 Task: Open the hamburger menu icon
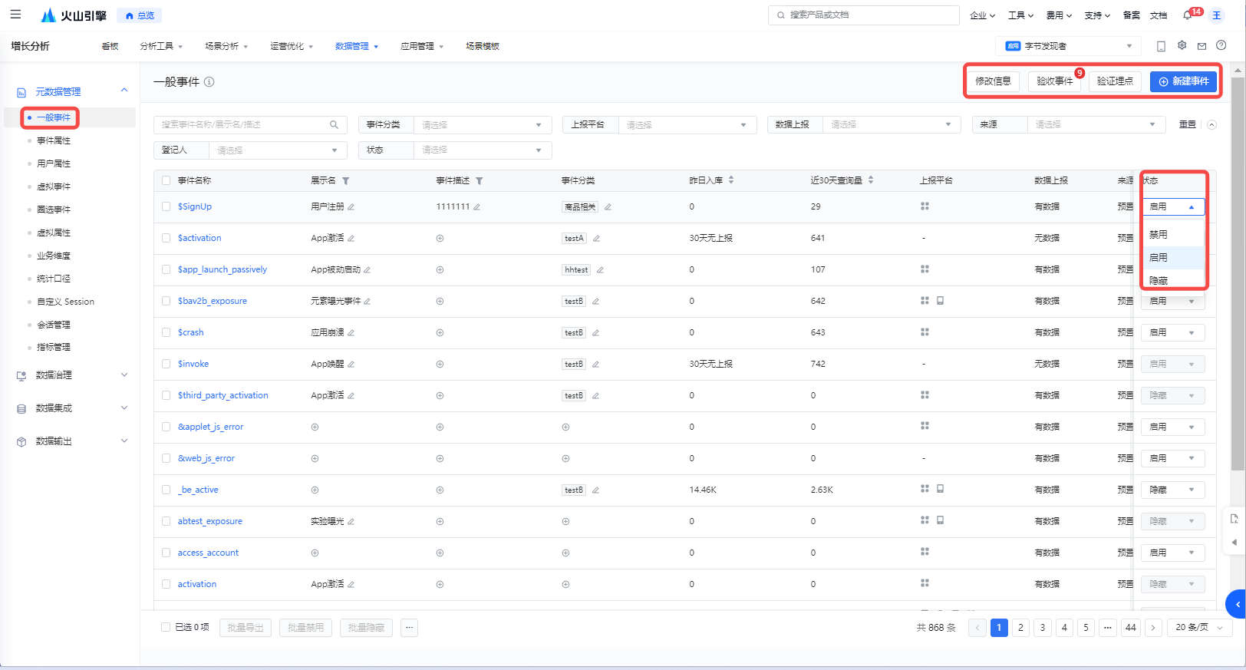(x=15, y=15)
